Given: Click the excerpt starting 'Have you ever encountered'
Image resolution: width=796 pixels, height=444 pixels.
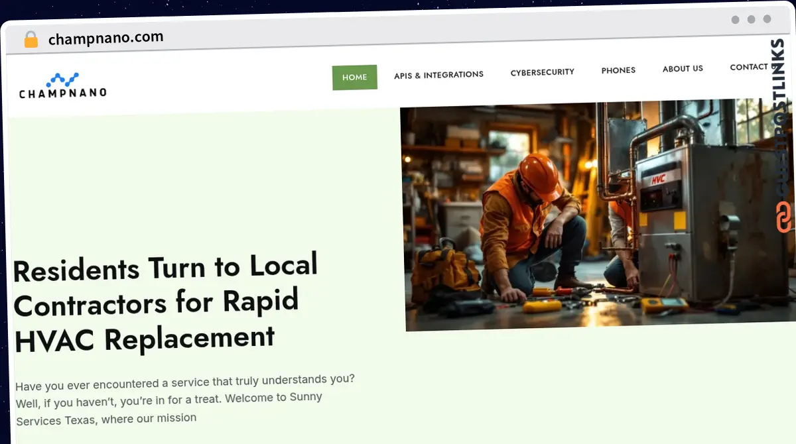Looking at the screenshot, I should 185,400.
